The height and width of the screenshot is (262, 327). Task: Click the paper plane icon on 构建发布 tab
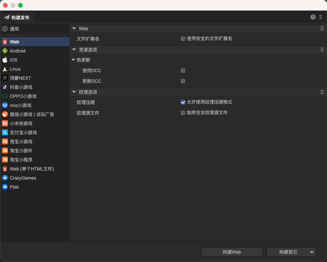pos(7,17)
